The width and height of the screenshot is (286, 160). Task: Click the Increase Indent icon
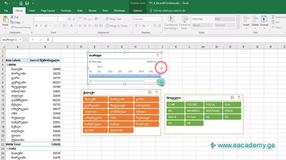click(101, 26)
